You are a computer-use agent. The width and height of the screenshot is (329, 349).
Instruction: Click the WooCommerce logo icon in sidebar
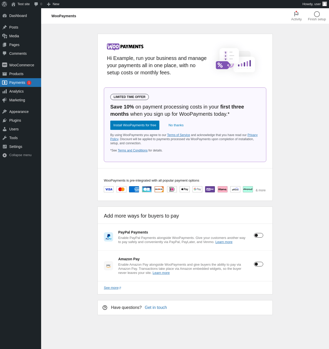(5, 65)
